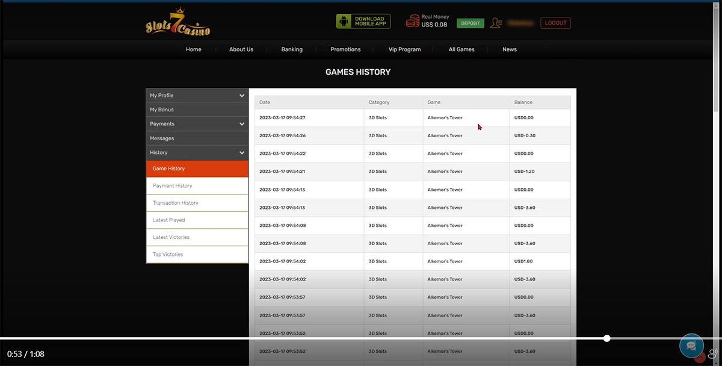This screenshot has width=722, height=366.
Task: Expand the Payments chevron in sidebar
Action: tap(242, 124)
